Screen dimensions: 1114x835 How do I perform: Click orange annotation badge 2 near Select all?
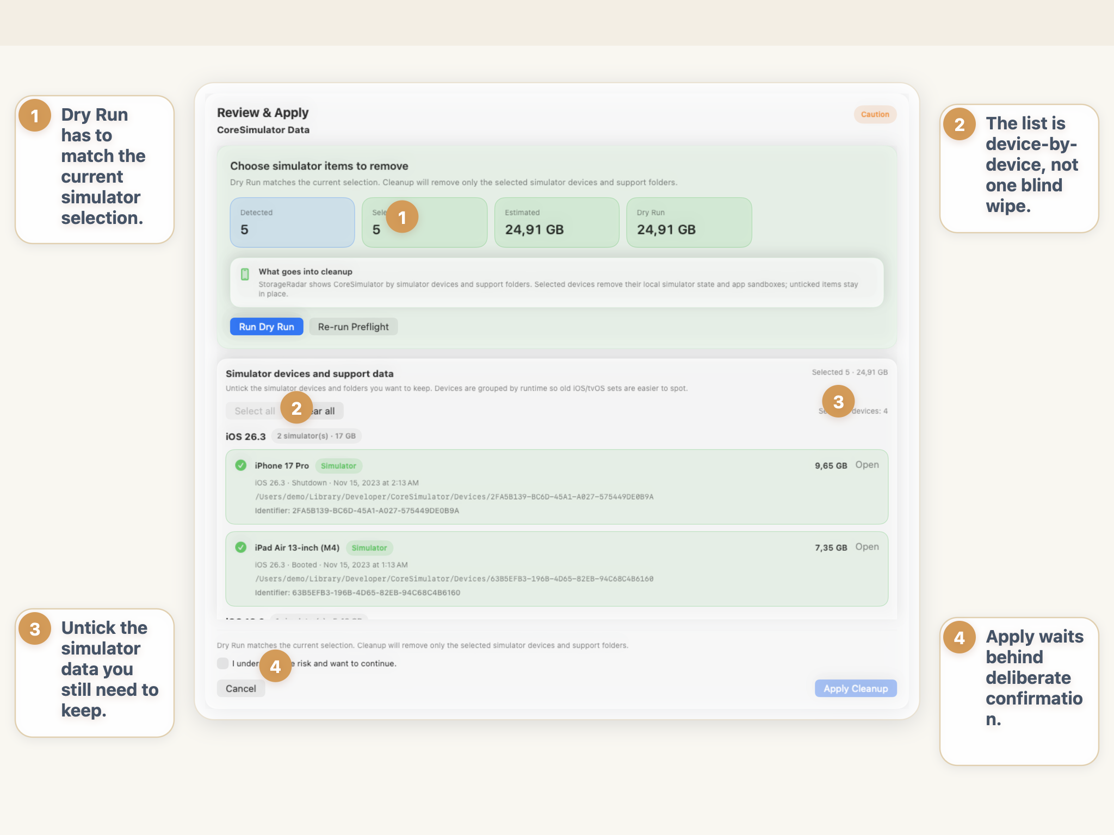tap(296, 408)
